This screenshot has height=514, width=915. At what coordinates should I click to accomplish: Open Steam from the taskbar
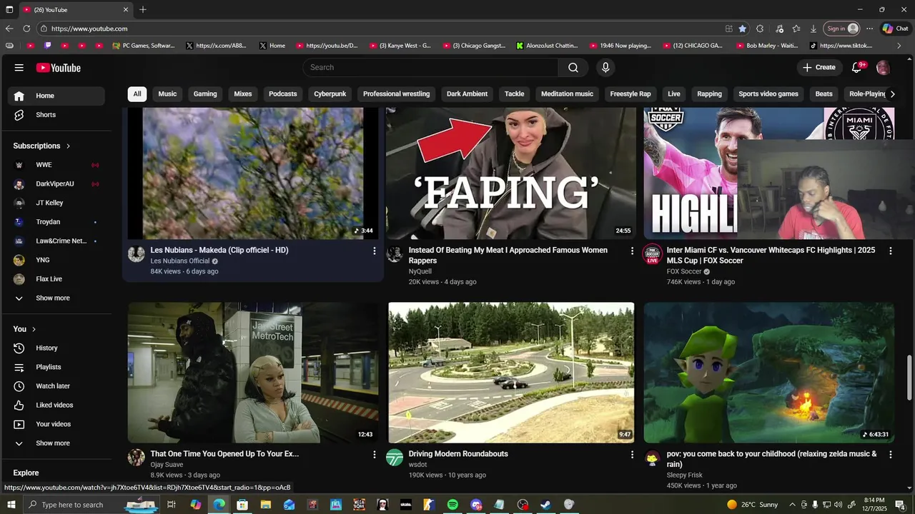[545, 505]
